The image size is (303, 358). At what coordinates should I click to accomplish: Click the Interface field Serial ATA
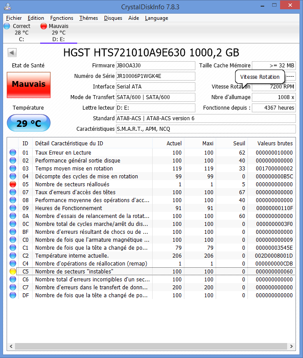click(156, 87)
